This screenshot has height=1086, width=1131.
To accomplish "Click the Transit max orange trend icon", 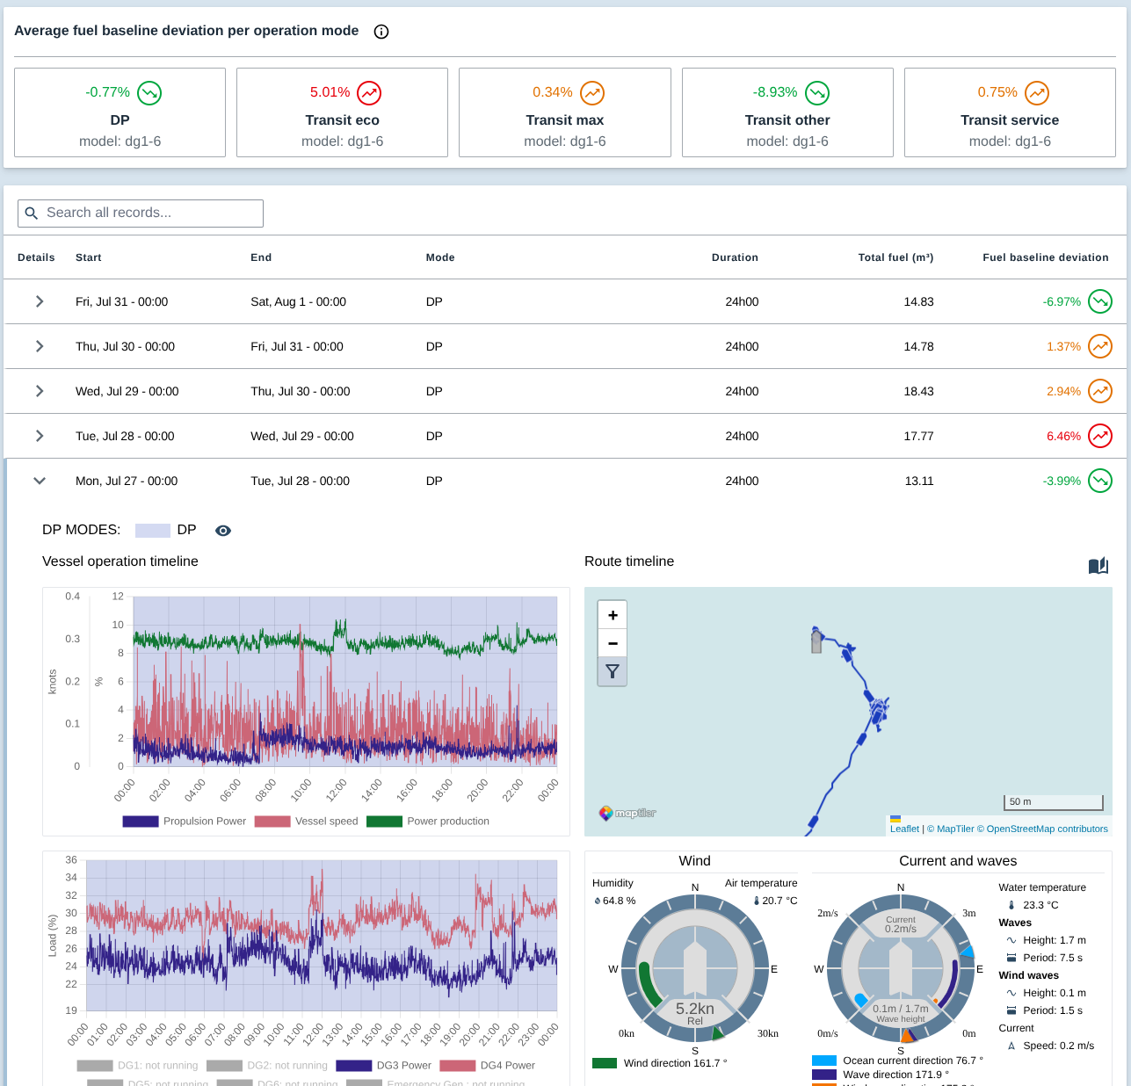I will 592,92.
